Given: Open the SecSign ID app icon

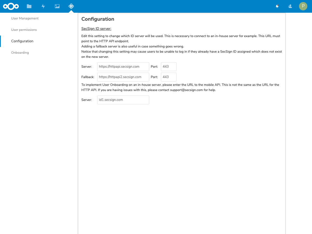Looking at the screenshot, I should tap(71, 6).
